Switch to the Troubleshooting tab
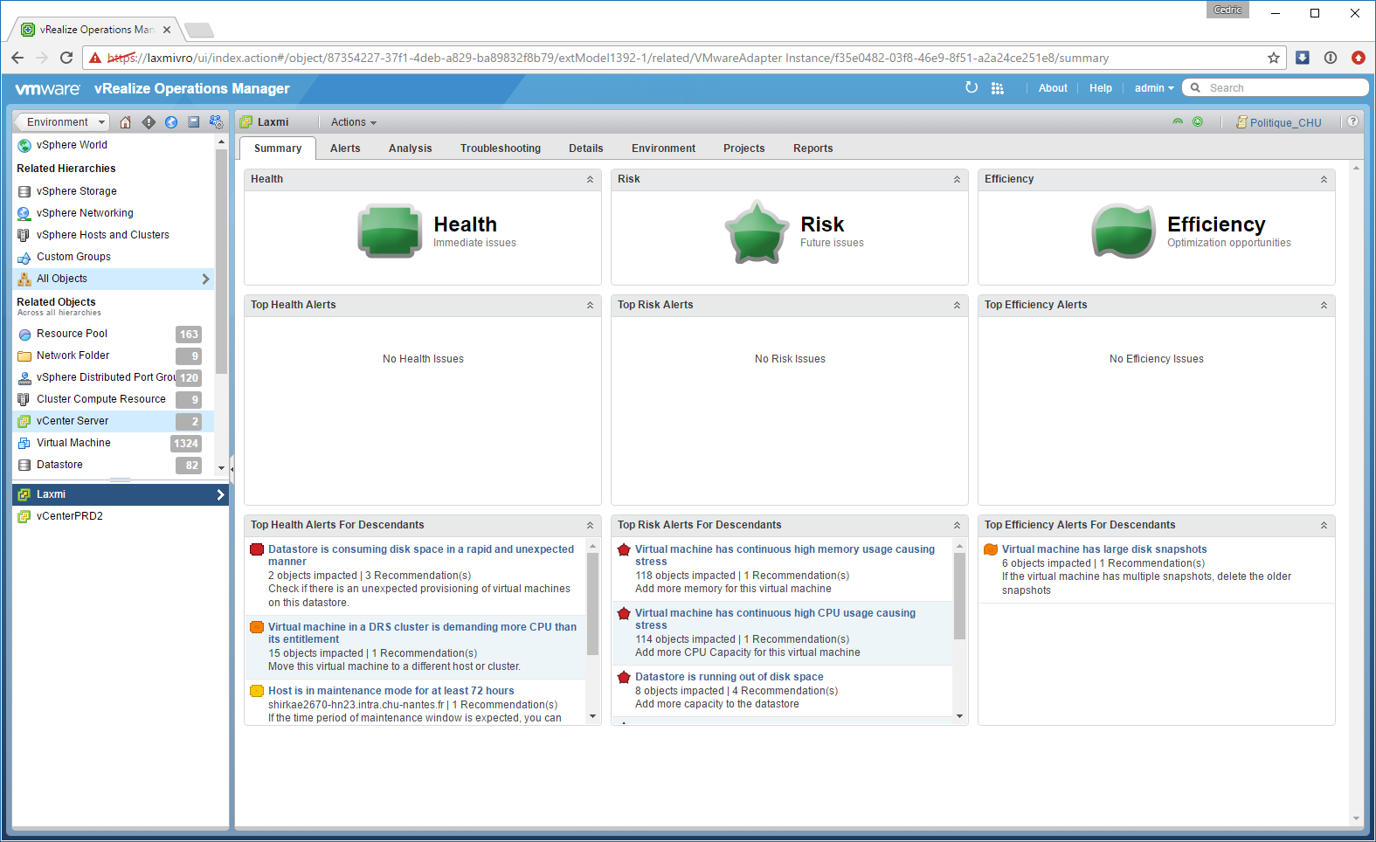 pyautogui.click(x=500, y=148)
